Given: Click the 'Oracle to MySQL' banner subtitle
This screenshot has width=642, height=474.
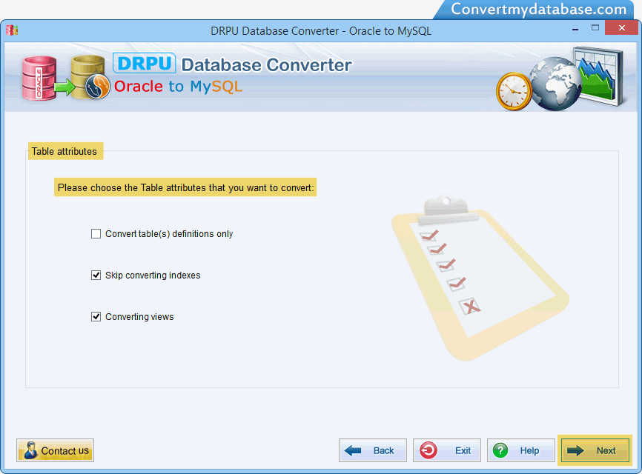Looking at the screenshot, I should (178, 87).
